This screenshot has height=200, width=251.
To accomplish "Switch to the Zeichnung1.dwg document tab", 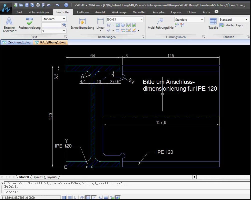I will click(17, 42).
